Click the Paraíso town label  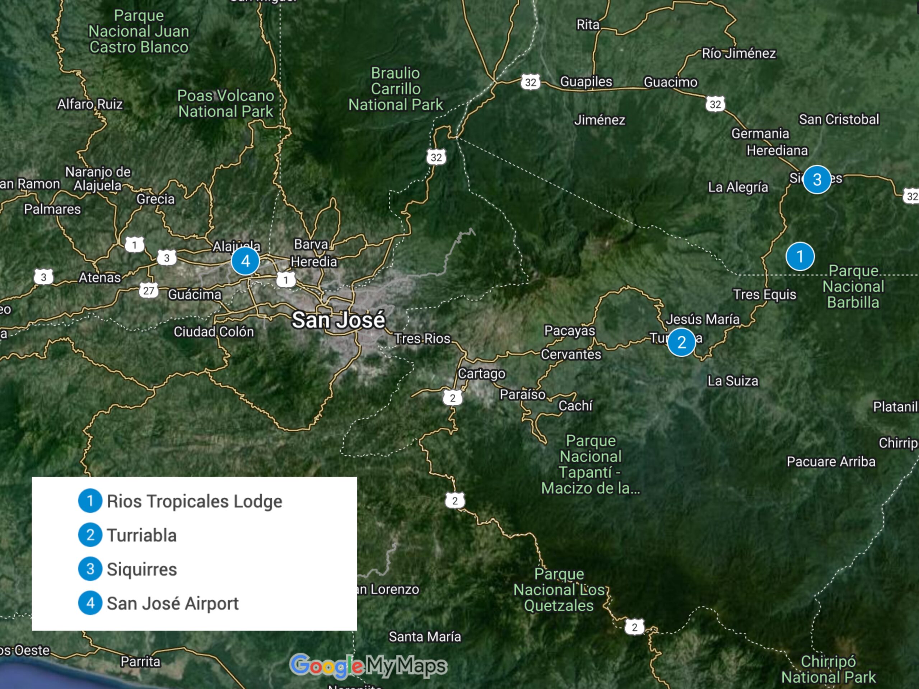522,394
